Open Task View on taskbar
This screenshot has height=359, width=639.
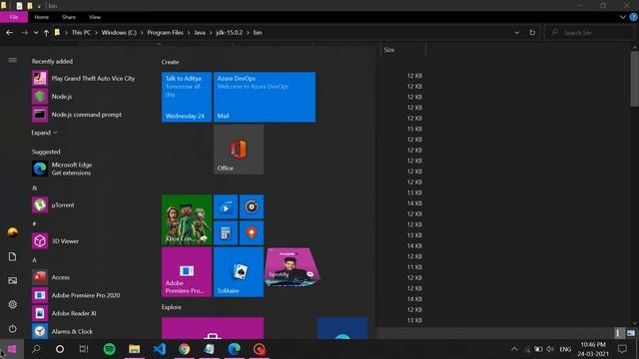click(84, 349)
